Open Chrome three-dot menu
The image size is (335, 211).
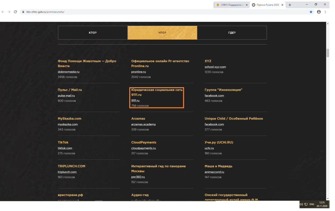[325, 12]
